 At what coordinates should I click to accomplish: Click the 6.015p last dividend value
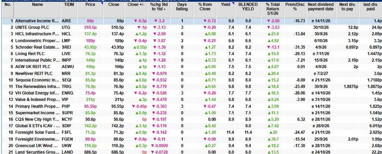375,126
